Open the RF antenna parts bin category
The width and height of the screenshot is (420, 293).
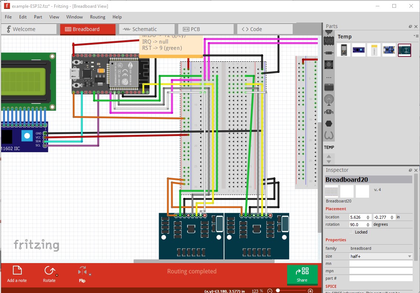coord(328,100)
